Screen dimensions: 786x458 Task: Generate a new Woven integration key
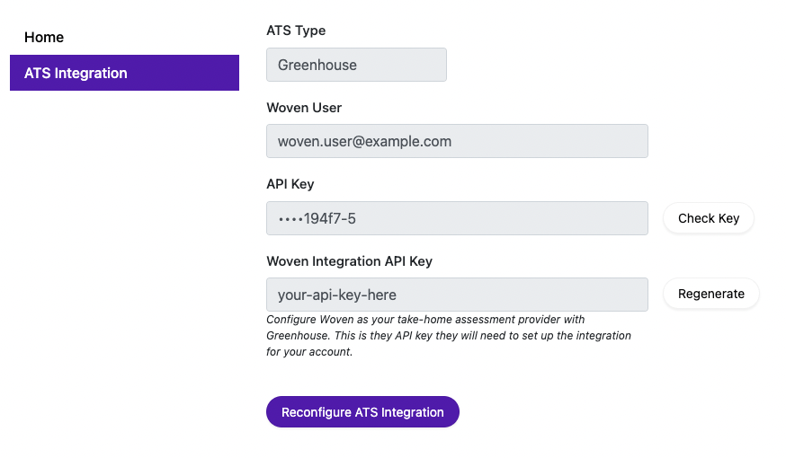pyautogui.click(x=710, y=294)
